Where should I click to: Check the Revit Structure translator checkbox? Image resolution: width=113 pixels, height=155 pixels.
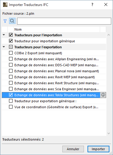pos(11,83)
